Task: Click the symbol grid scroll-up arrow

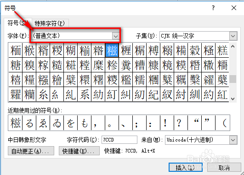Action: [233, 47]
